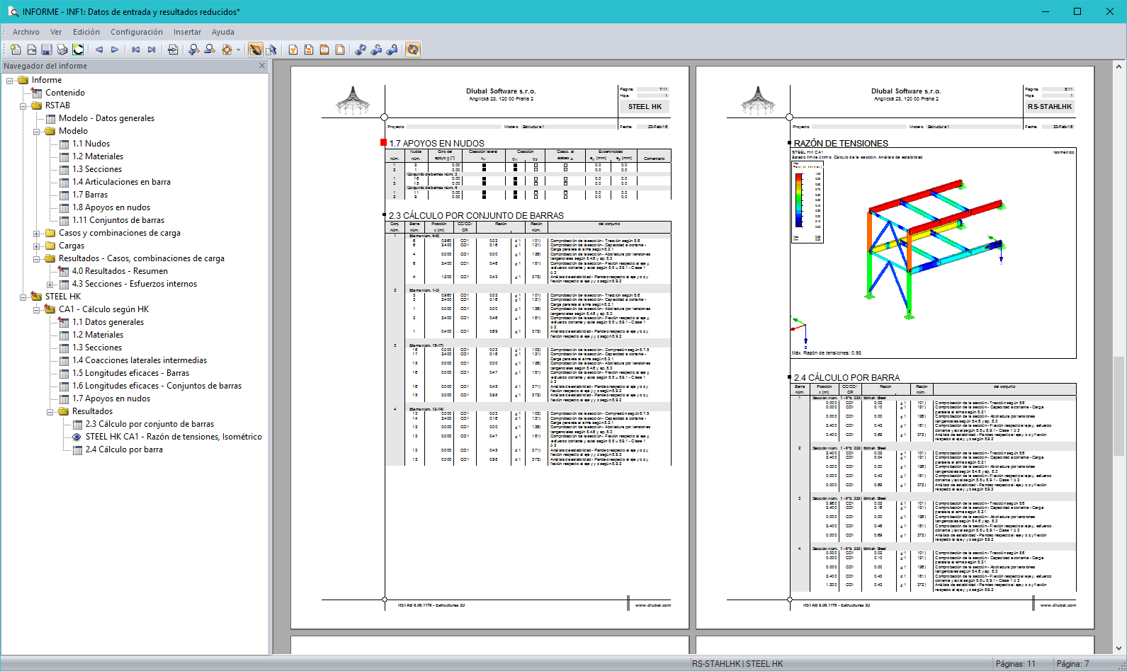Go to next page with right arrow
1127x671 pixels.
(x=115, y=50)
